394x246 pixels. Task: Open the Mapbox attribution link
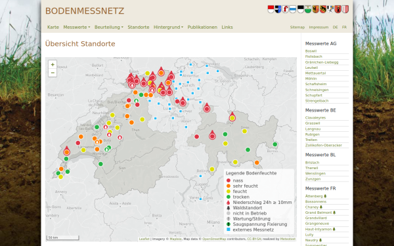click(x=175, y=239)
